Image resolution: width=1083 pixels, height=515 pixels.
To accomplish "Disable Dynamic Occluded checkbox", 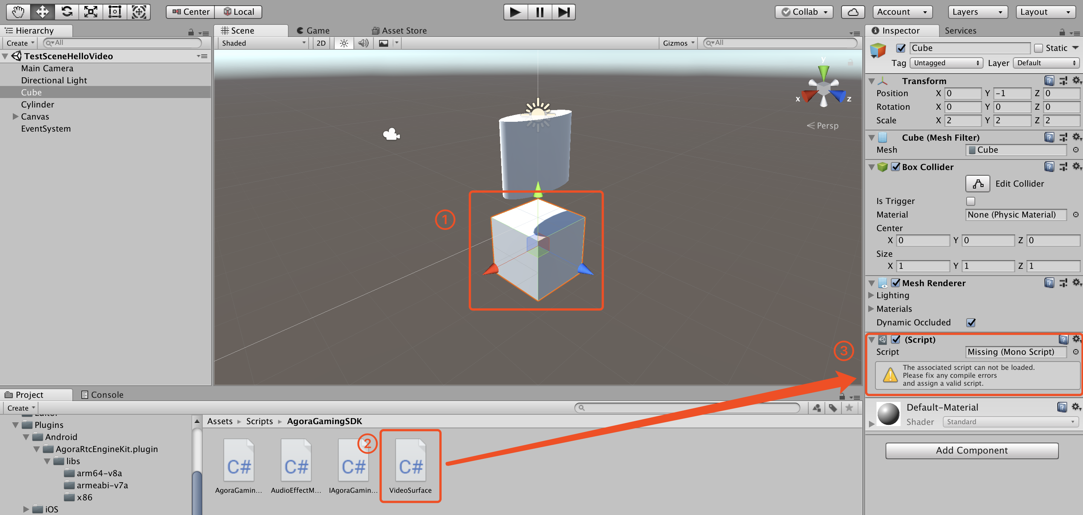I will pyautogui.click(x=970, y=323).
